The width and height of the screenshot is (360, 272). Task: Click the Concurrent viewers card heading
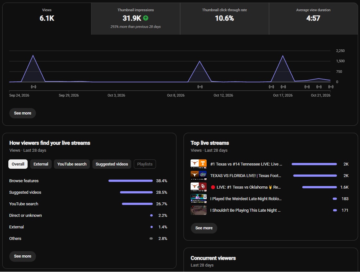coord(213,258)
